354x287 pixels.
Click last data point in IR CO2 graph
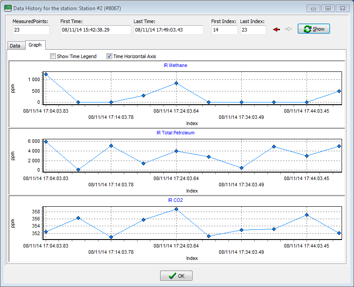[339, 233]
